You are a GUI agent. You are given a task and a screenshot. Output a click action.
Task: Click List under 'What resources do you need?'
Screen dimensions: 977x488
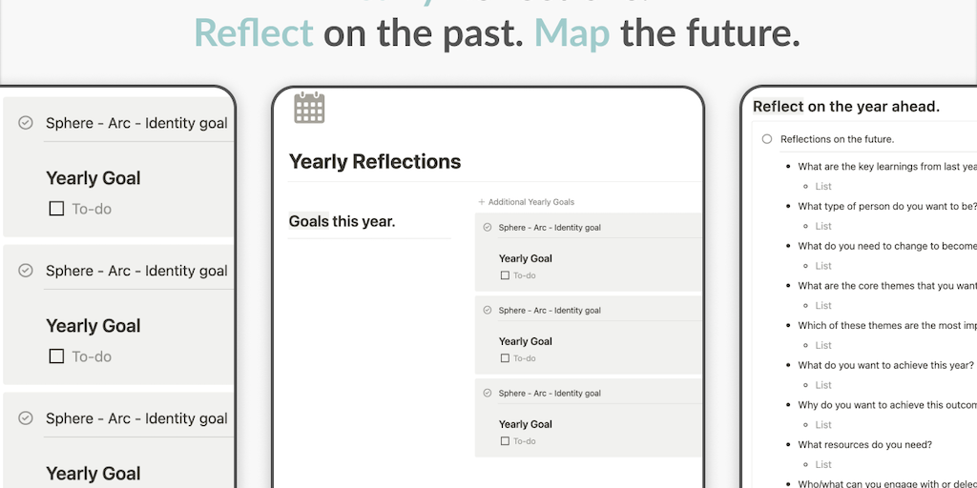click(823, 464)
